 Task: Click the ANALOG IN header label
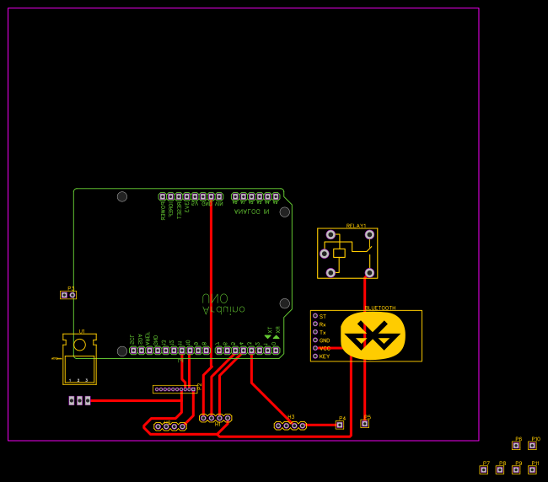point(251,212)
